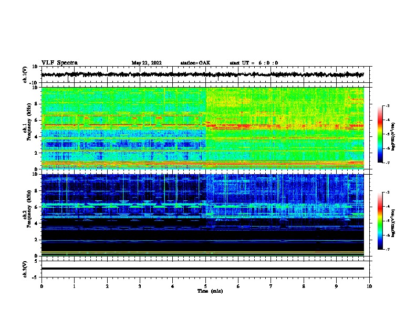Click the ch.1 spectrogram color scale bar

point(380,134)
